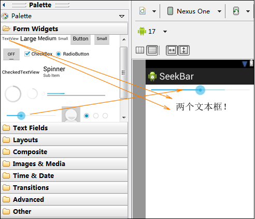Expand the Composite category
The width and height of the screenshot is (255, 219).
(64, 152)
